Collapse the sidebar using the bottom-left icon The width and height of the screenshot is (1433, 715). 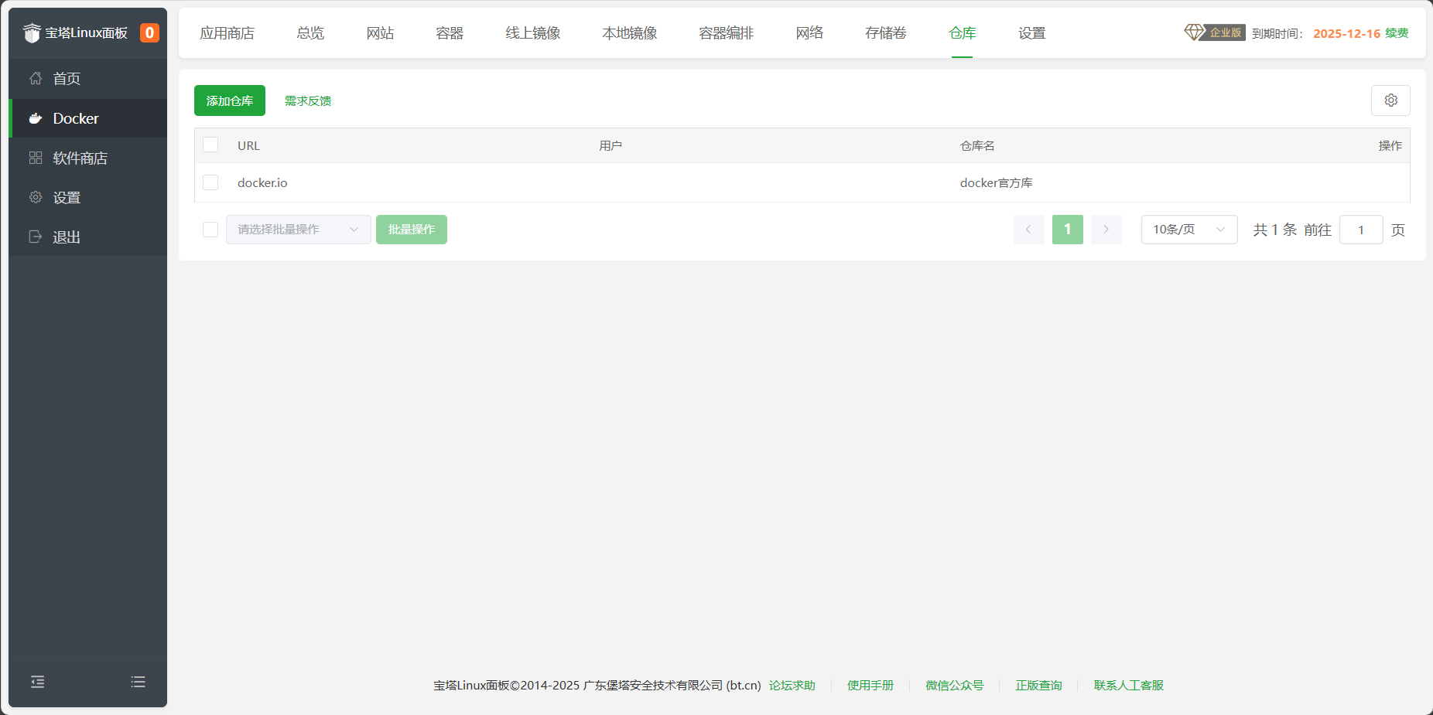(x=37, y=681)
